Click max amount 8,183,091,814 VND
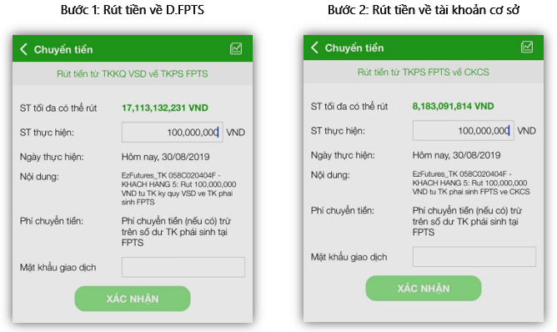The image size is (557, 332). [x=453, y=106]
